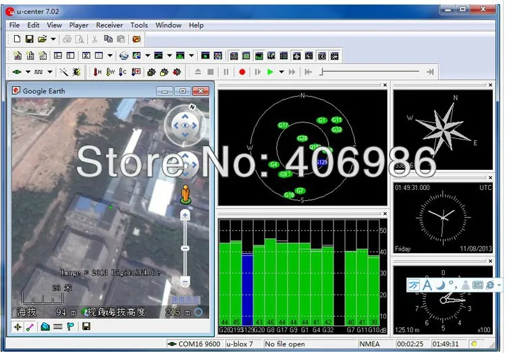Click the autobauding magic wand icon

[64, 72]
